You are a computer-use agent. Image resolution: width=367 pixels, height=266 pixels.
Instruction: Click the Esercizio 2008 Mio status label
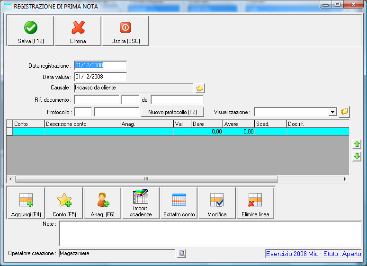tap(313, 254)
